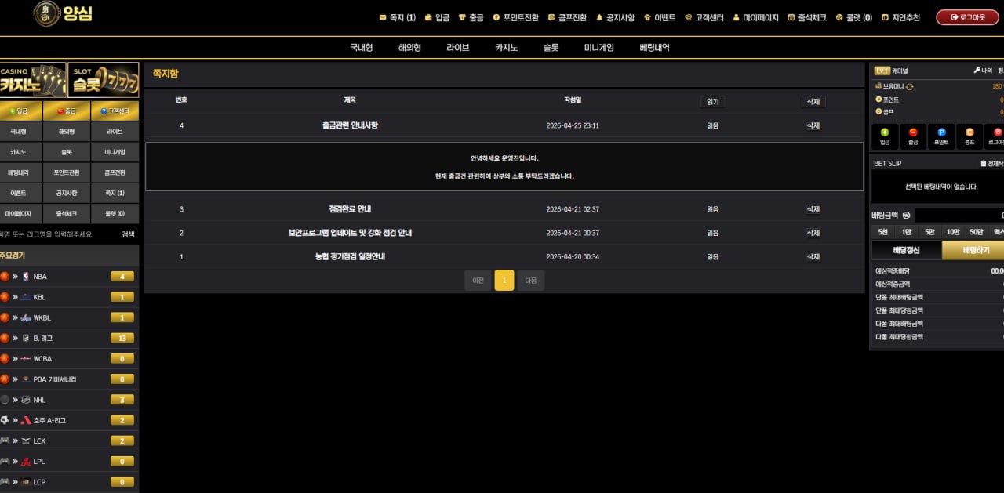Expand the NBA league in 주요경기
1004x493 pixels.
(40, 277)
